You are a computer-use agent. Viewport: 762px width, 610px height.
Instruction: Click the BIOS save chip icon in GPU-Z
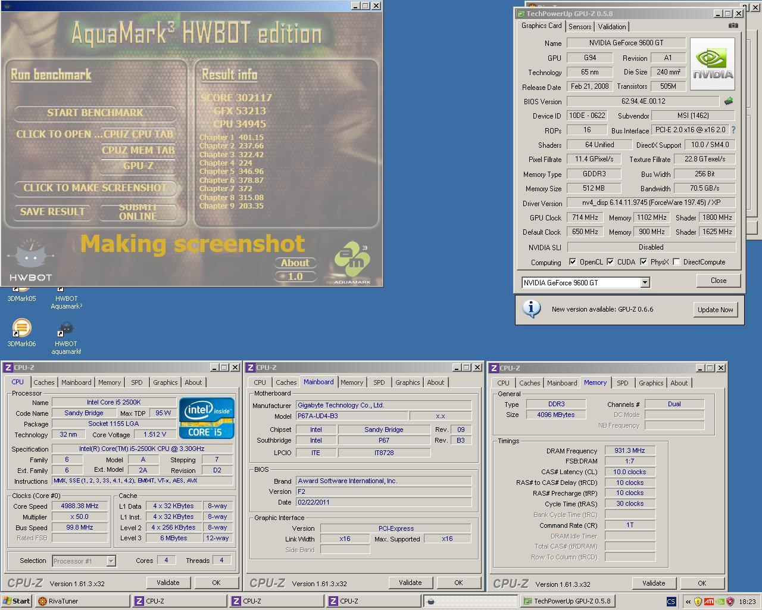(x=728, y=101)
